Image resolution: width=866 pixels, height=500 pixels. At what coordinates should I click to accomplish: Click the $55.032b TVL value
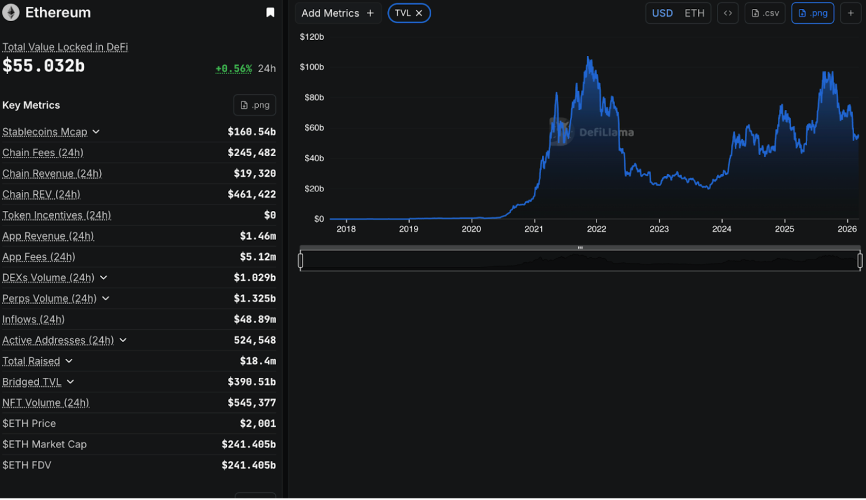(x=44, y=66)
